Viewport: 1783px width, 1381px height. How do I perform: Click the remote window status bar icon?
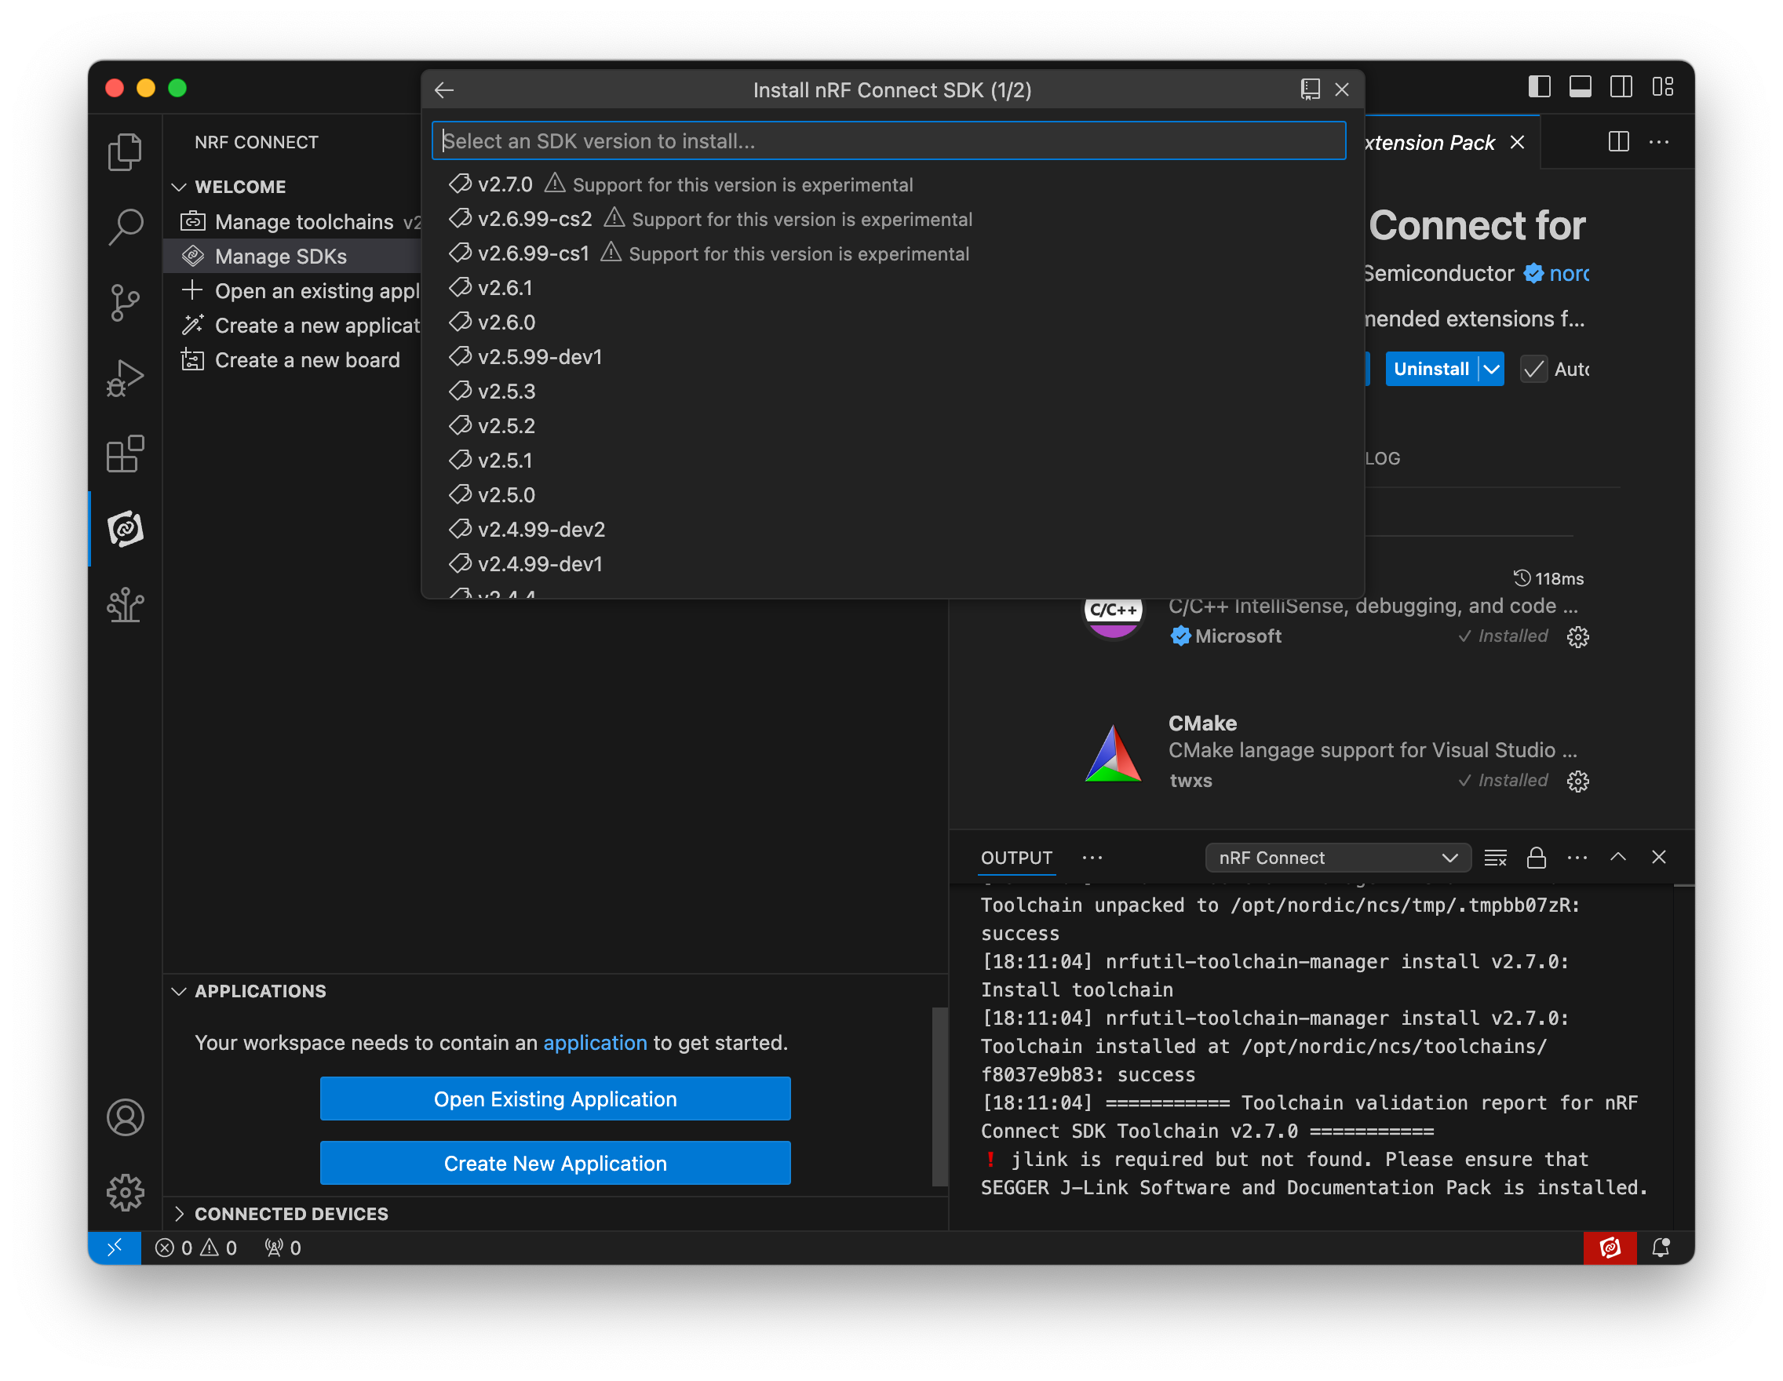pos(115,1248)
